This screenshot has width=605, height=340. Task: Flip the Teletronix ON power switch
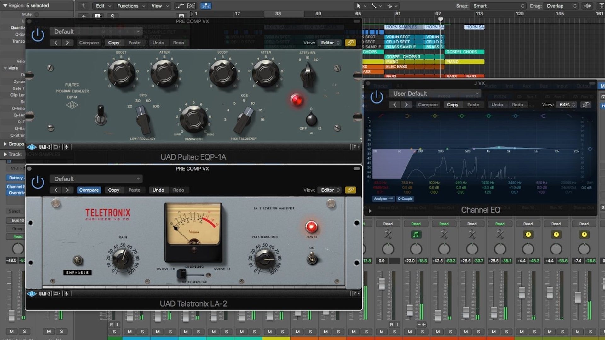click(312, 259)
